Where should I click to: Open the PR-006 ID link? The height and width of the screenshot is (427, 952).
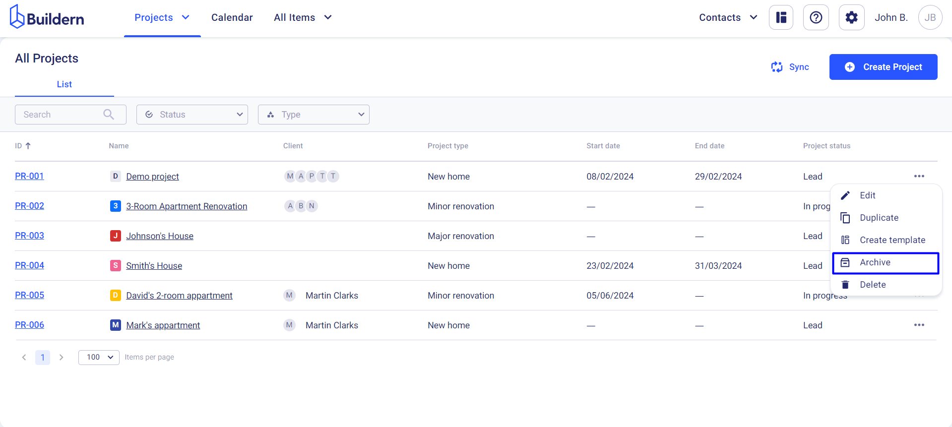(x=29, y=325)
